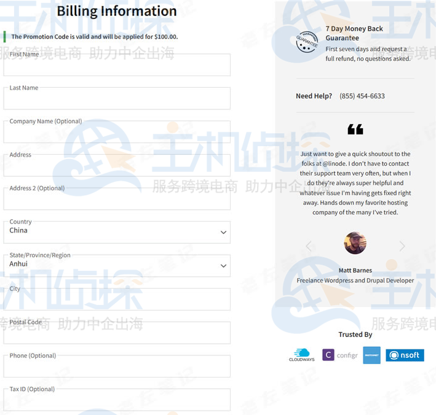The image size is (436, 415).
Task: Focus the Last Name field
Action: (117, 99)
